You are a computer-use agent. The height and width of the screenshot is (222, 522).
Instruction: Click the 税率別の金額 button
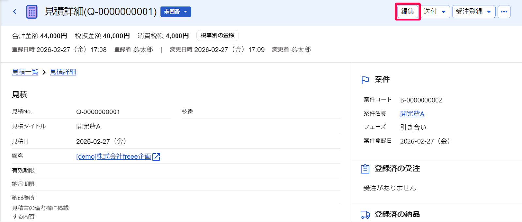click(x=217, y=35)
